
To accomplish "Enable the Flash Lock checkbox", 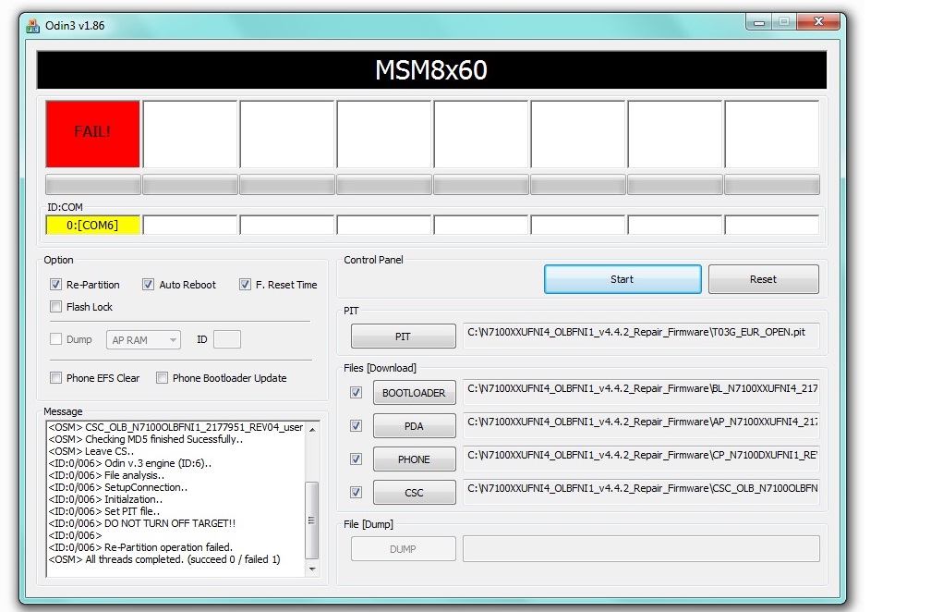I will 55,307.
